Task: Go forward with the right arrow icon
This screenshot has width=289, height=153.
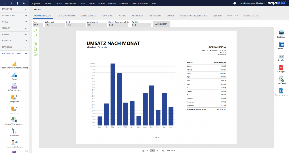Action: coord(11,3)
